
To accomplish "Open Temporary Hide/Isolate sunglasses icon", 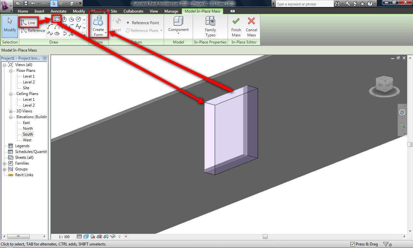I will (113, 236).
